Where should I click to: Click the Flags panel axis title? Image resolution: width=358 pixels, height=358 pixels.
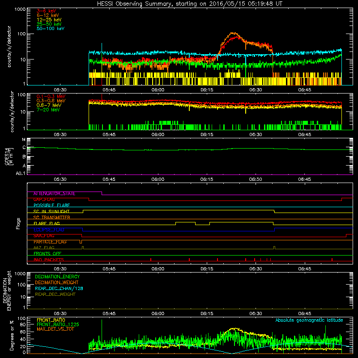pyautogui.click(x=18, y=223)
